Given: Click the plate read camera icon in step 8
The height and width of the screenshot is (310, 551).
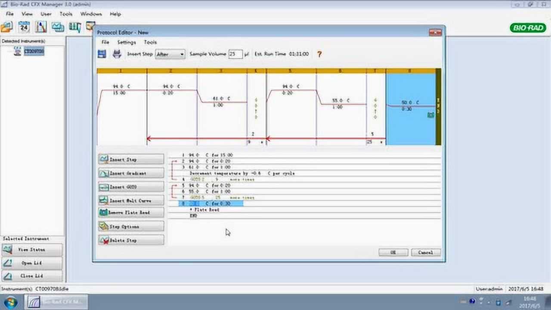Looking at the screenshot, I should click(x=430, y=115).
